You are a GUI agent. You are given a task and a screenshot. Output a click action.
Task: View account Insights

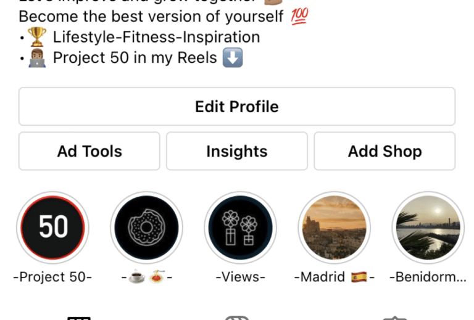pyautogui.click(x=237, y=151)
